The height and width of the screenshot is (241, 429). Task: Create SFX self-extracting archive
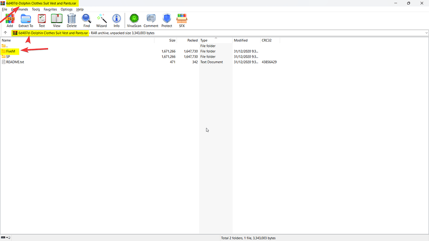click(182, 20)
